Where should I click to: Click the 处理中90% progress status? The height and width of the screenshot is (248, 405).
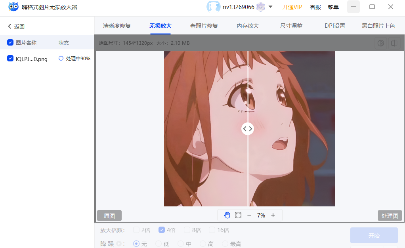(78, 59)
